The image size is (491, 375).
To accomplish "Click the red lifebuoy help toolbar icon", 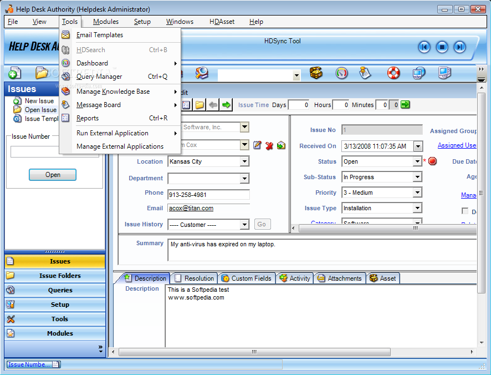I will [393, 73].
